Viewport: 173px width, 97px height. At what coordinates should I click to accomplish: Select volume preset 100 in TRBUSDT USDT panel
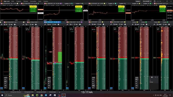49,86
